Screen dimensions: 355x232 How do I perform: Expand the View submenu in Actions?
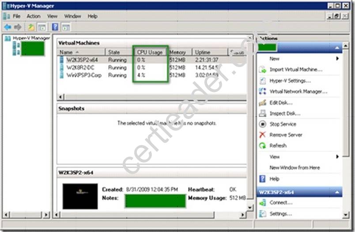coord(337,156)
